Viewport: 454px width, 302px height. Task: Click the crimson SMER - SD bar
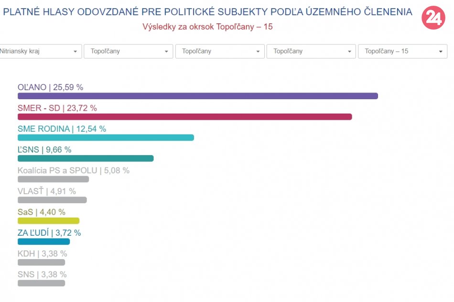pyautogui.click(x=184, y=117)
